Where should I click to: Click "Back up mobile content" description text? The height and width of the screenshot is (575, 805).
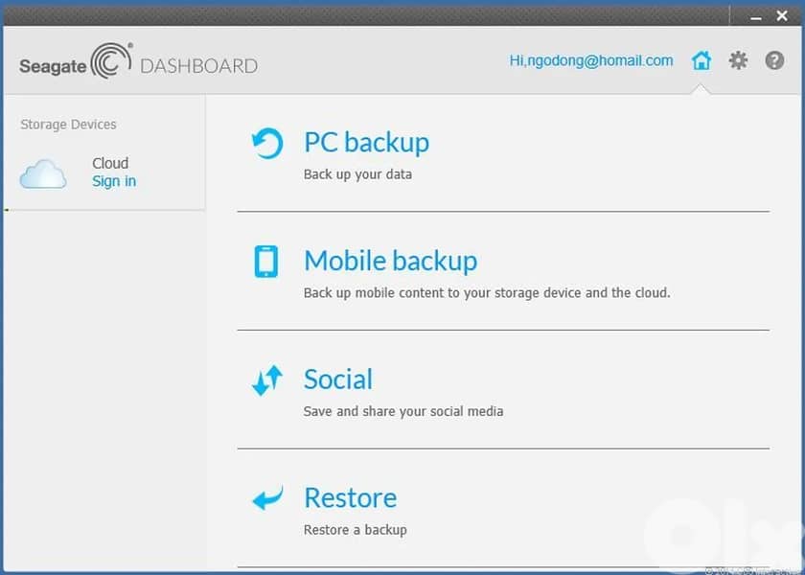coord(487,293)
